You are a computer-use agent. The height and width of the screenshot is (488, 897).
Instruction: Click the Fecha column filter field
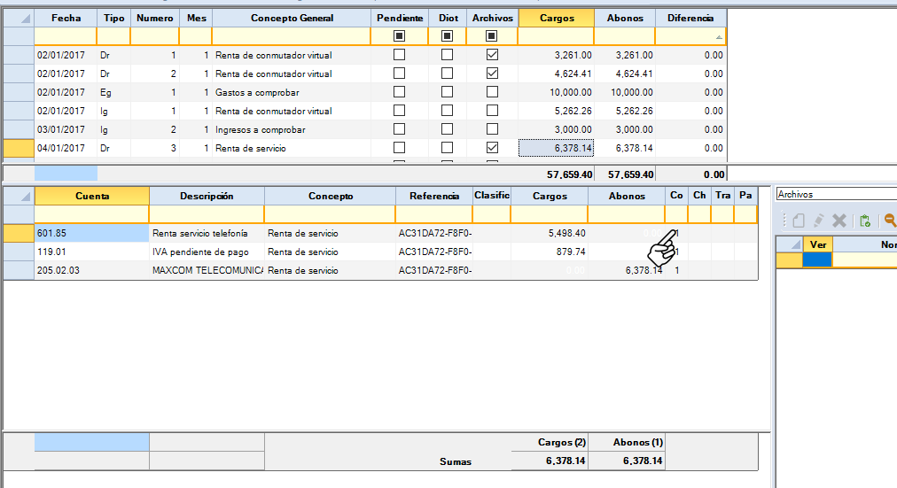[65, 36]
